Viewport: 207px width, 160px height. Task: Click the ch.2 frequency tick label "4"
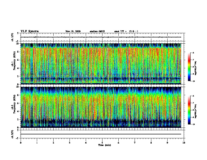[18, 111]
